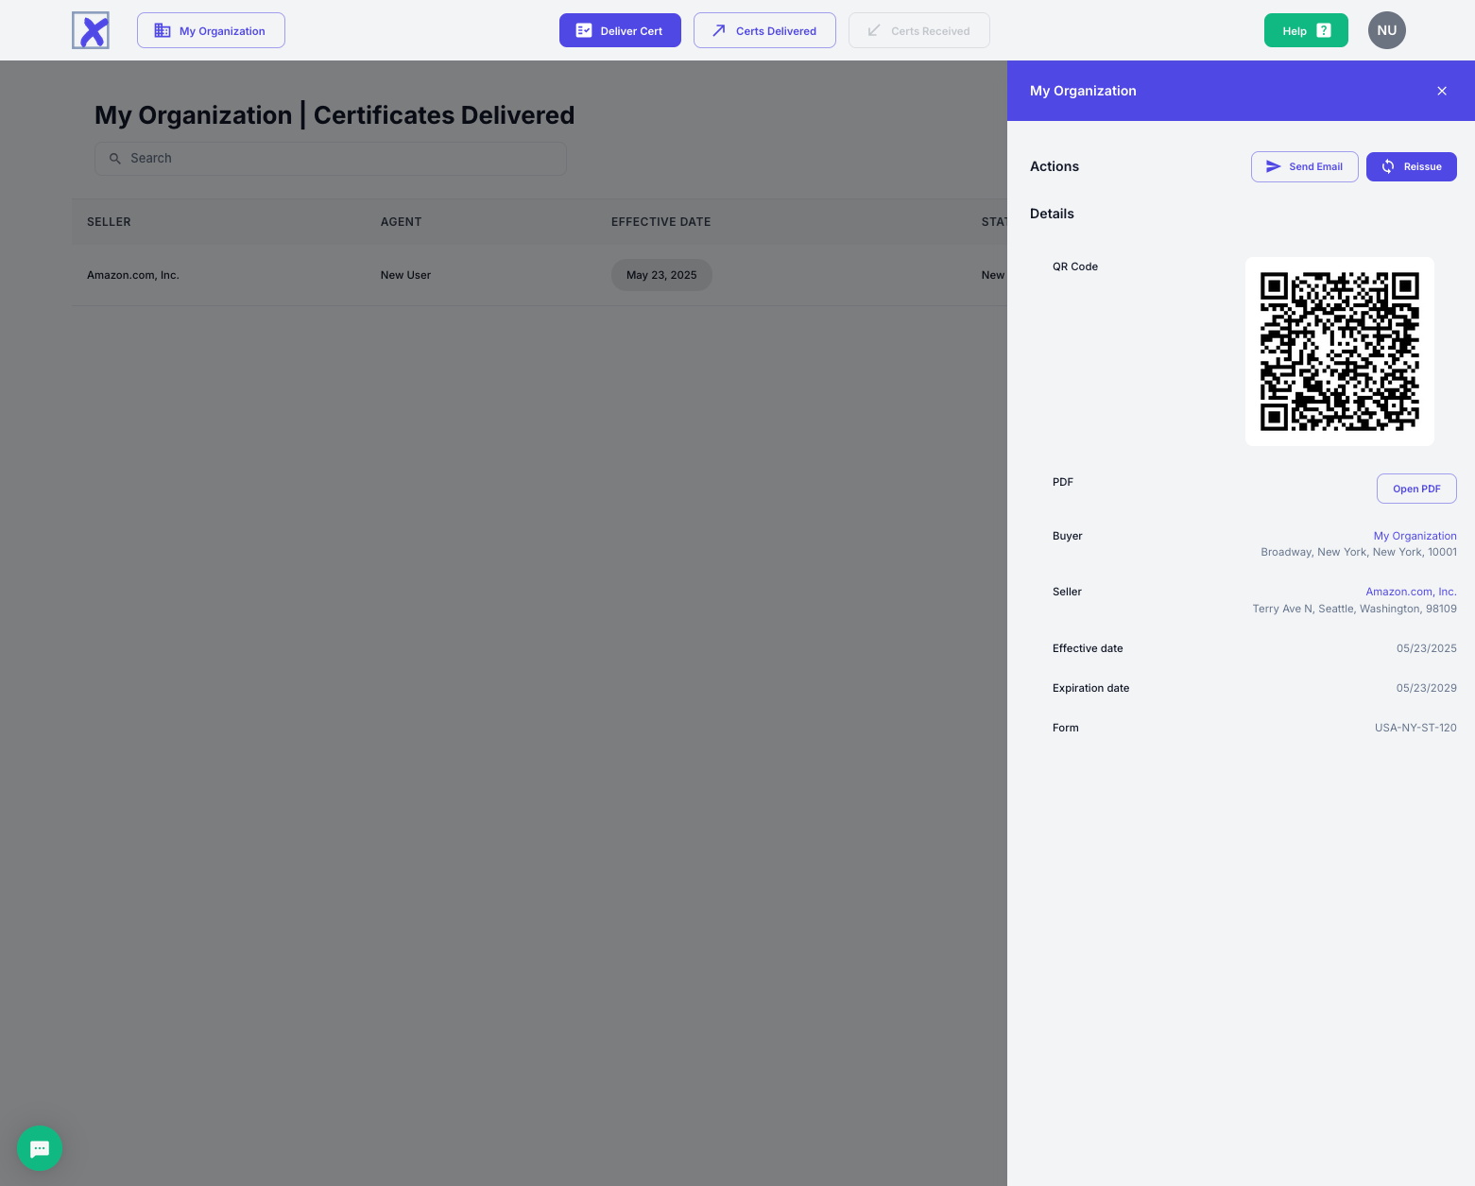Open the certificate PDF

coord(1415,489)
